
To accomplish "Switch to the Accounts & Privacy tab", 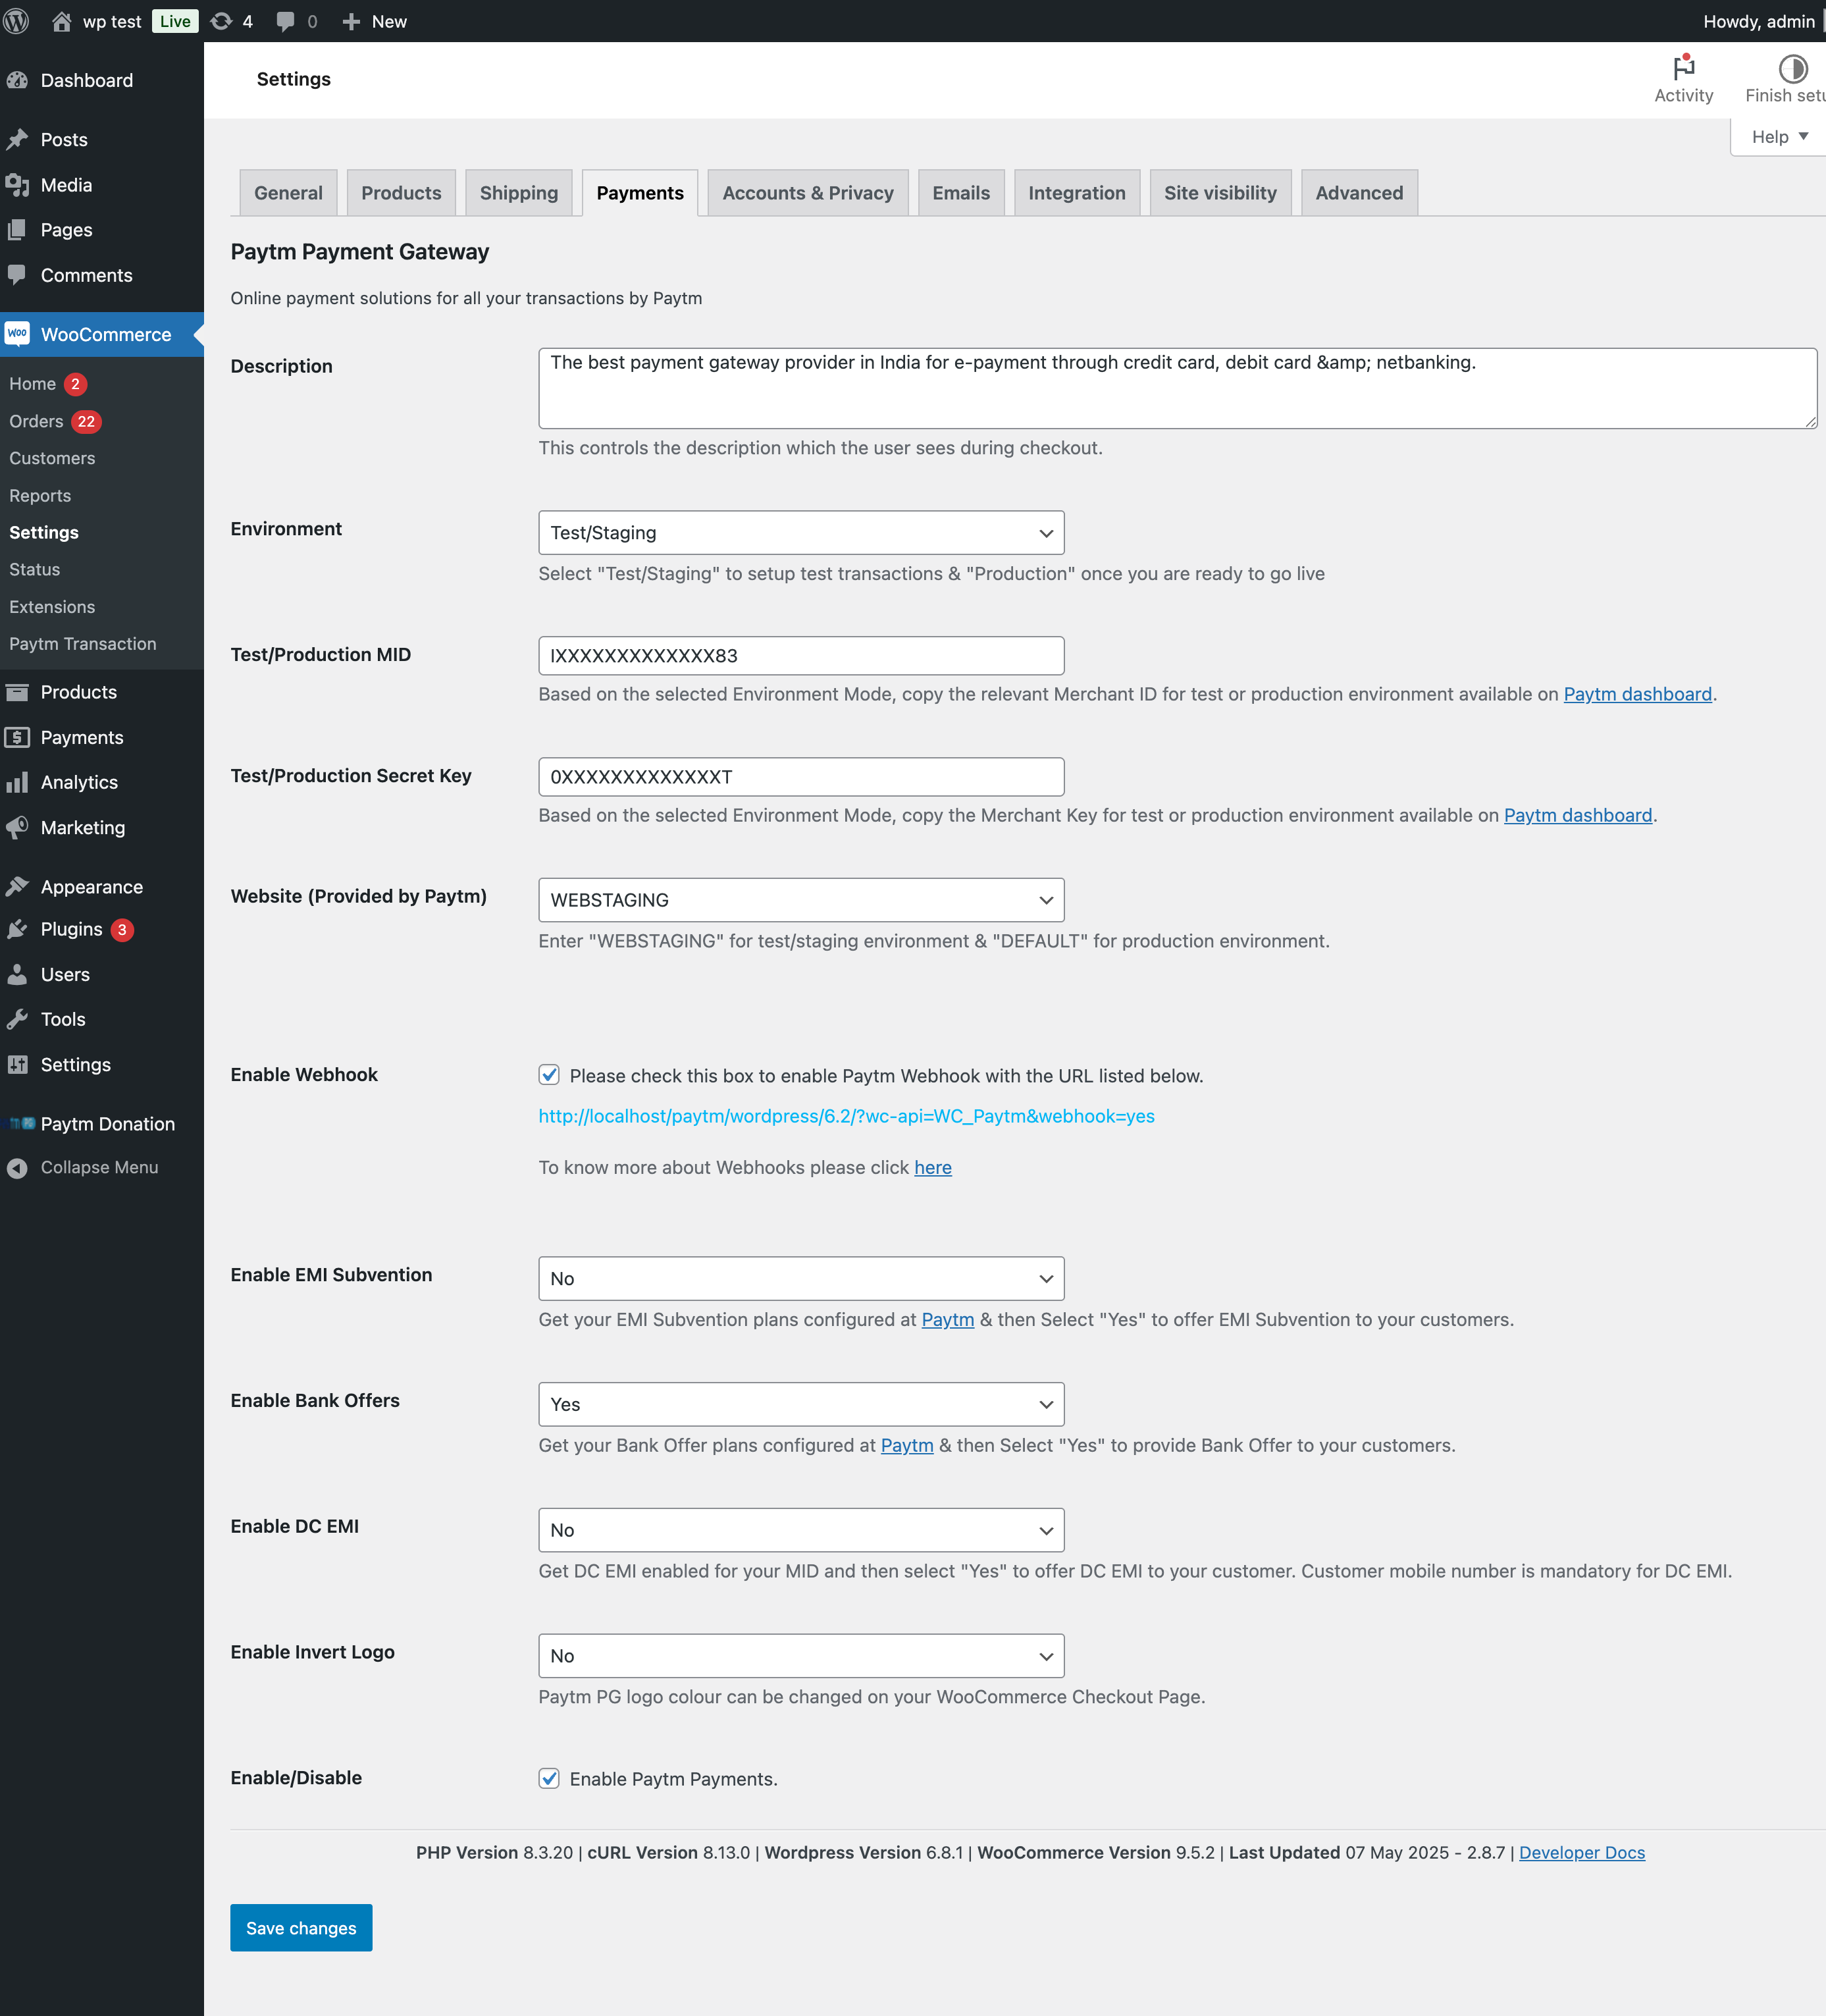I will [x=808, y=193].
